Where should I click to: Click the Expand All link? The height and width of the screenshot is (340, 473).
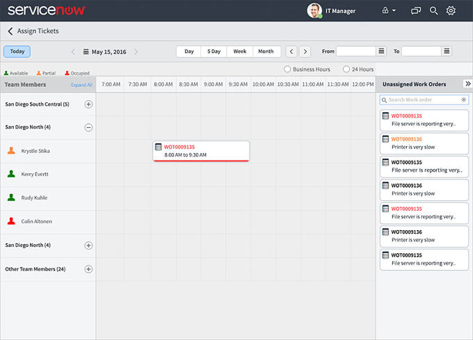click(81, 85)
